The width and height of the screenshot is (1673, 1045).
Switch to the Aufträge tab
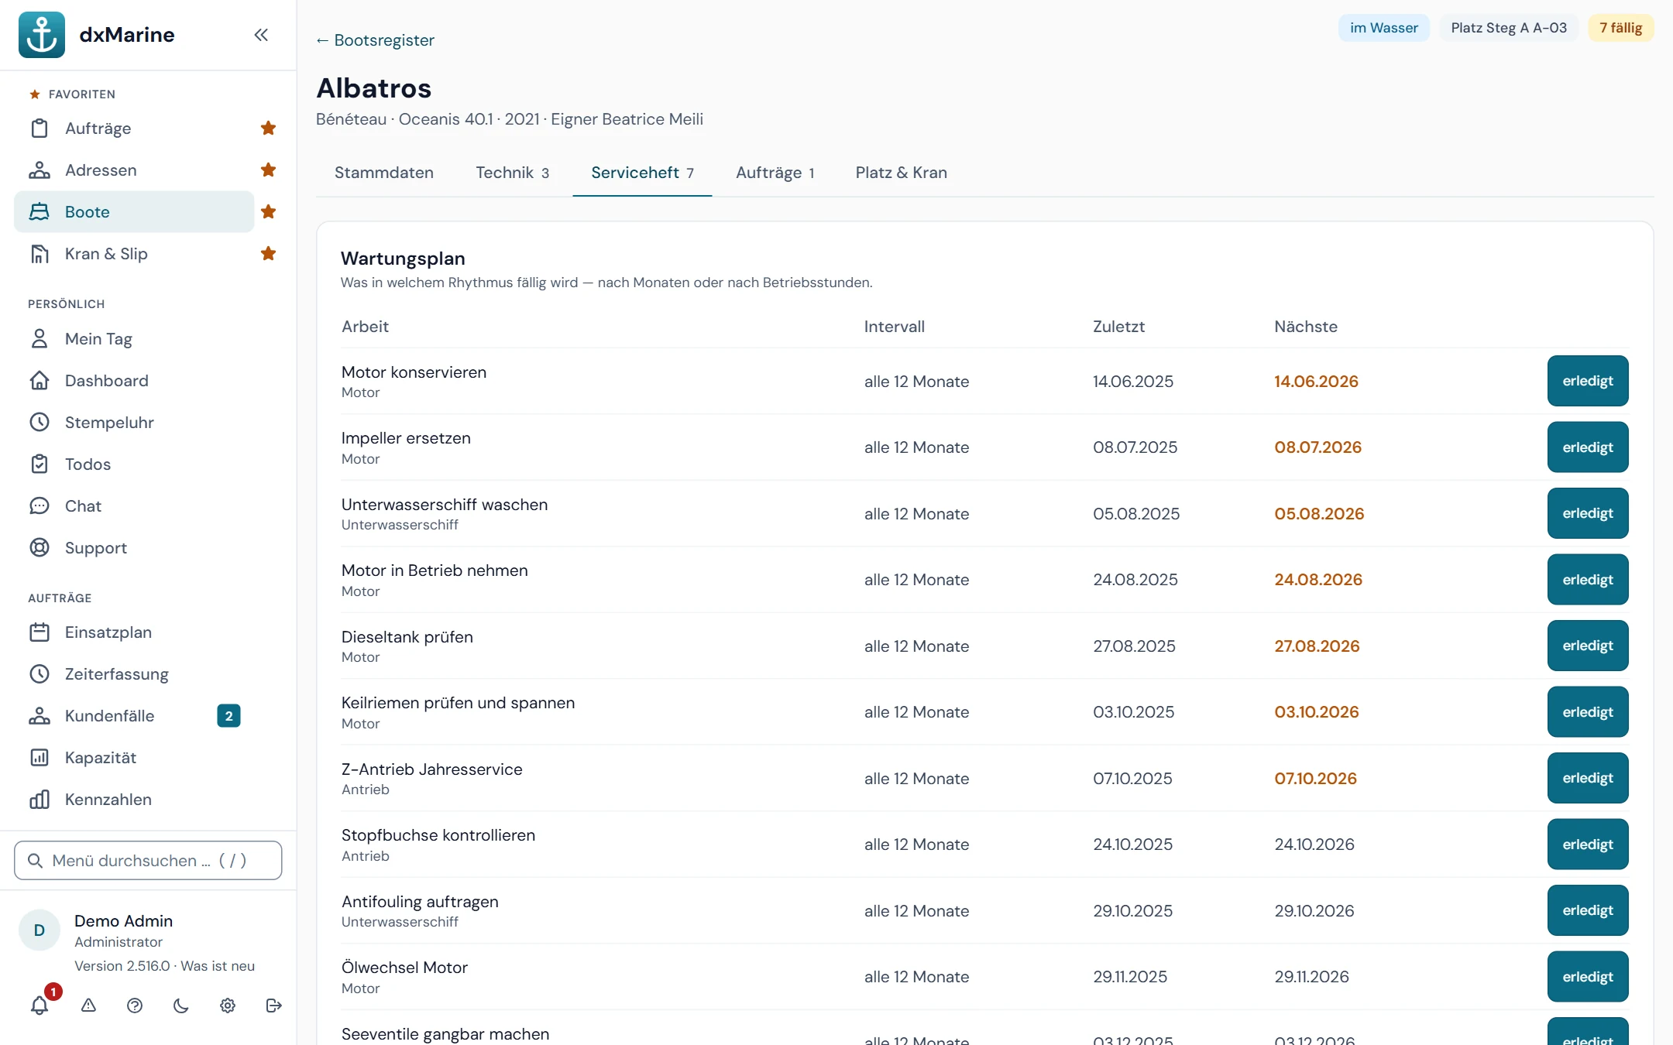pyautogui.click(x=775, y=173)
